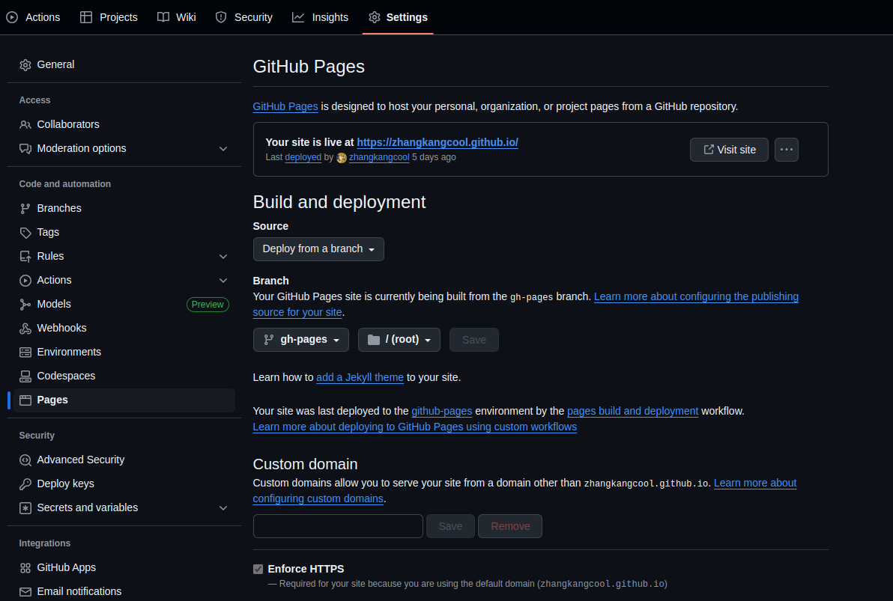
Task: Open the add a Jekyll theme link
Action: (x=360, y=377)
